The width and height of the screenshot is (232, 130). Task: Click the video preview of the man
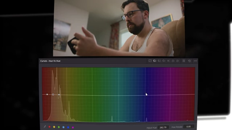coord(119,28)
